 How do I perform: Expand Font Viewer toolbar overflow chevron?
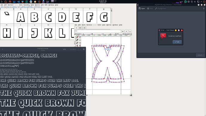(x=204, y=8)
